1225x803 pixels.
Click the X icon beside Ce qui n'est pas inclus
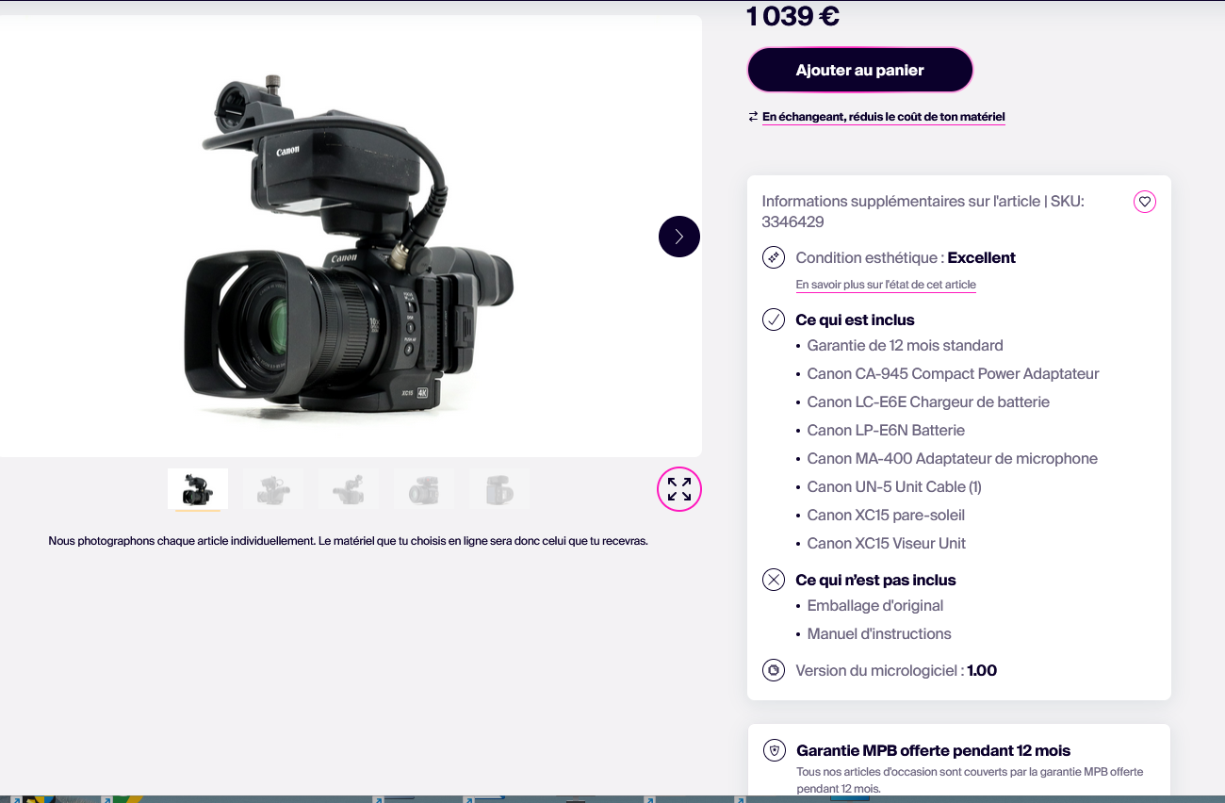774,580
